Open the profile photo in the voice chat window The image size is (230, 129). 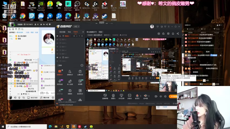[x=49, y=38]
